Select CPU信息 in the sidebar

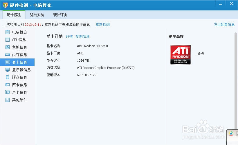pos(17,40)
